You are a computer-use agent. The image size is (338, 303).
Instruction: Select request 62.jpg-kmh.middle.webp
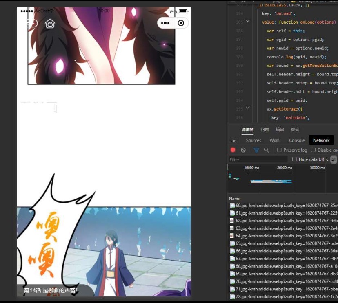pos(283,221)
